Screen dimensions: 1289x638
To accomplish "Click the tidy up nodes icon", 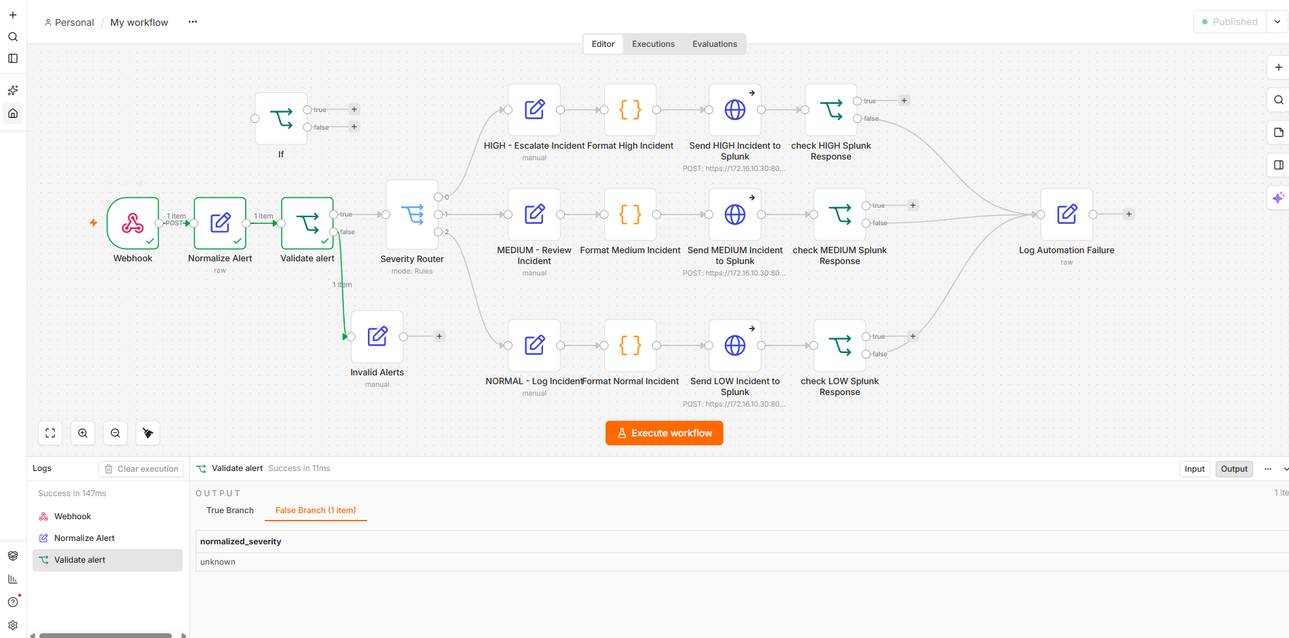I will click(x=148, y=433).
